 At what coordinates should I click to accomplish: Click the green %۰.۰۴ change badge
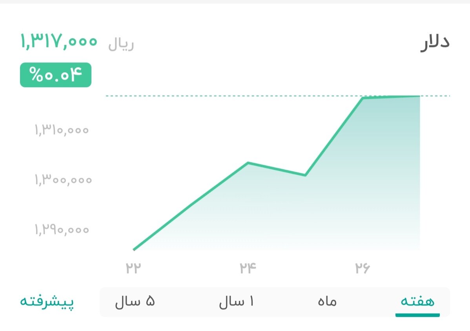[x=55, y=74]
